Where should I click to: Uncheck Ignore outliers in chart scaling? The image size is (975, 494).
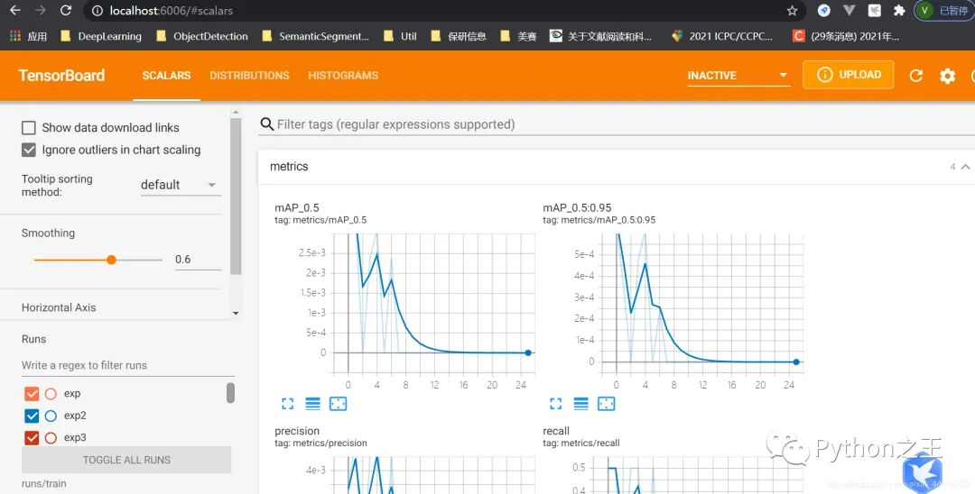(29, 150)
